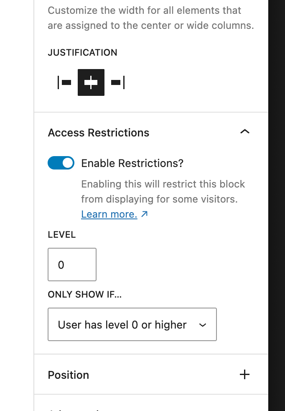This screenshot has width=285, height=411.
Task: Collapse the Access Restrictions panel chevron
Action: pyautogui.click(x=245, y=131)
